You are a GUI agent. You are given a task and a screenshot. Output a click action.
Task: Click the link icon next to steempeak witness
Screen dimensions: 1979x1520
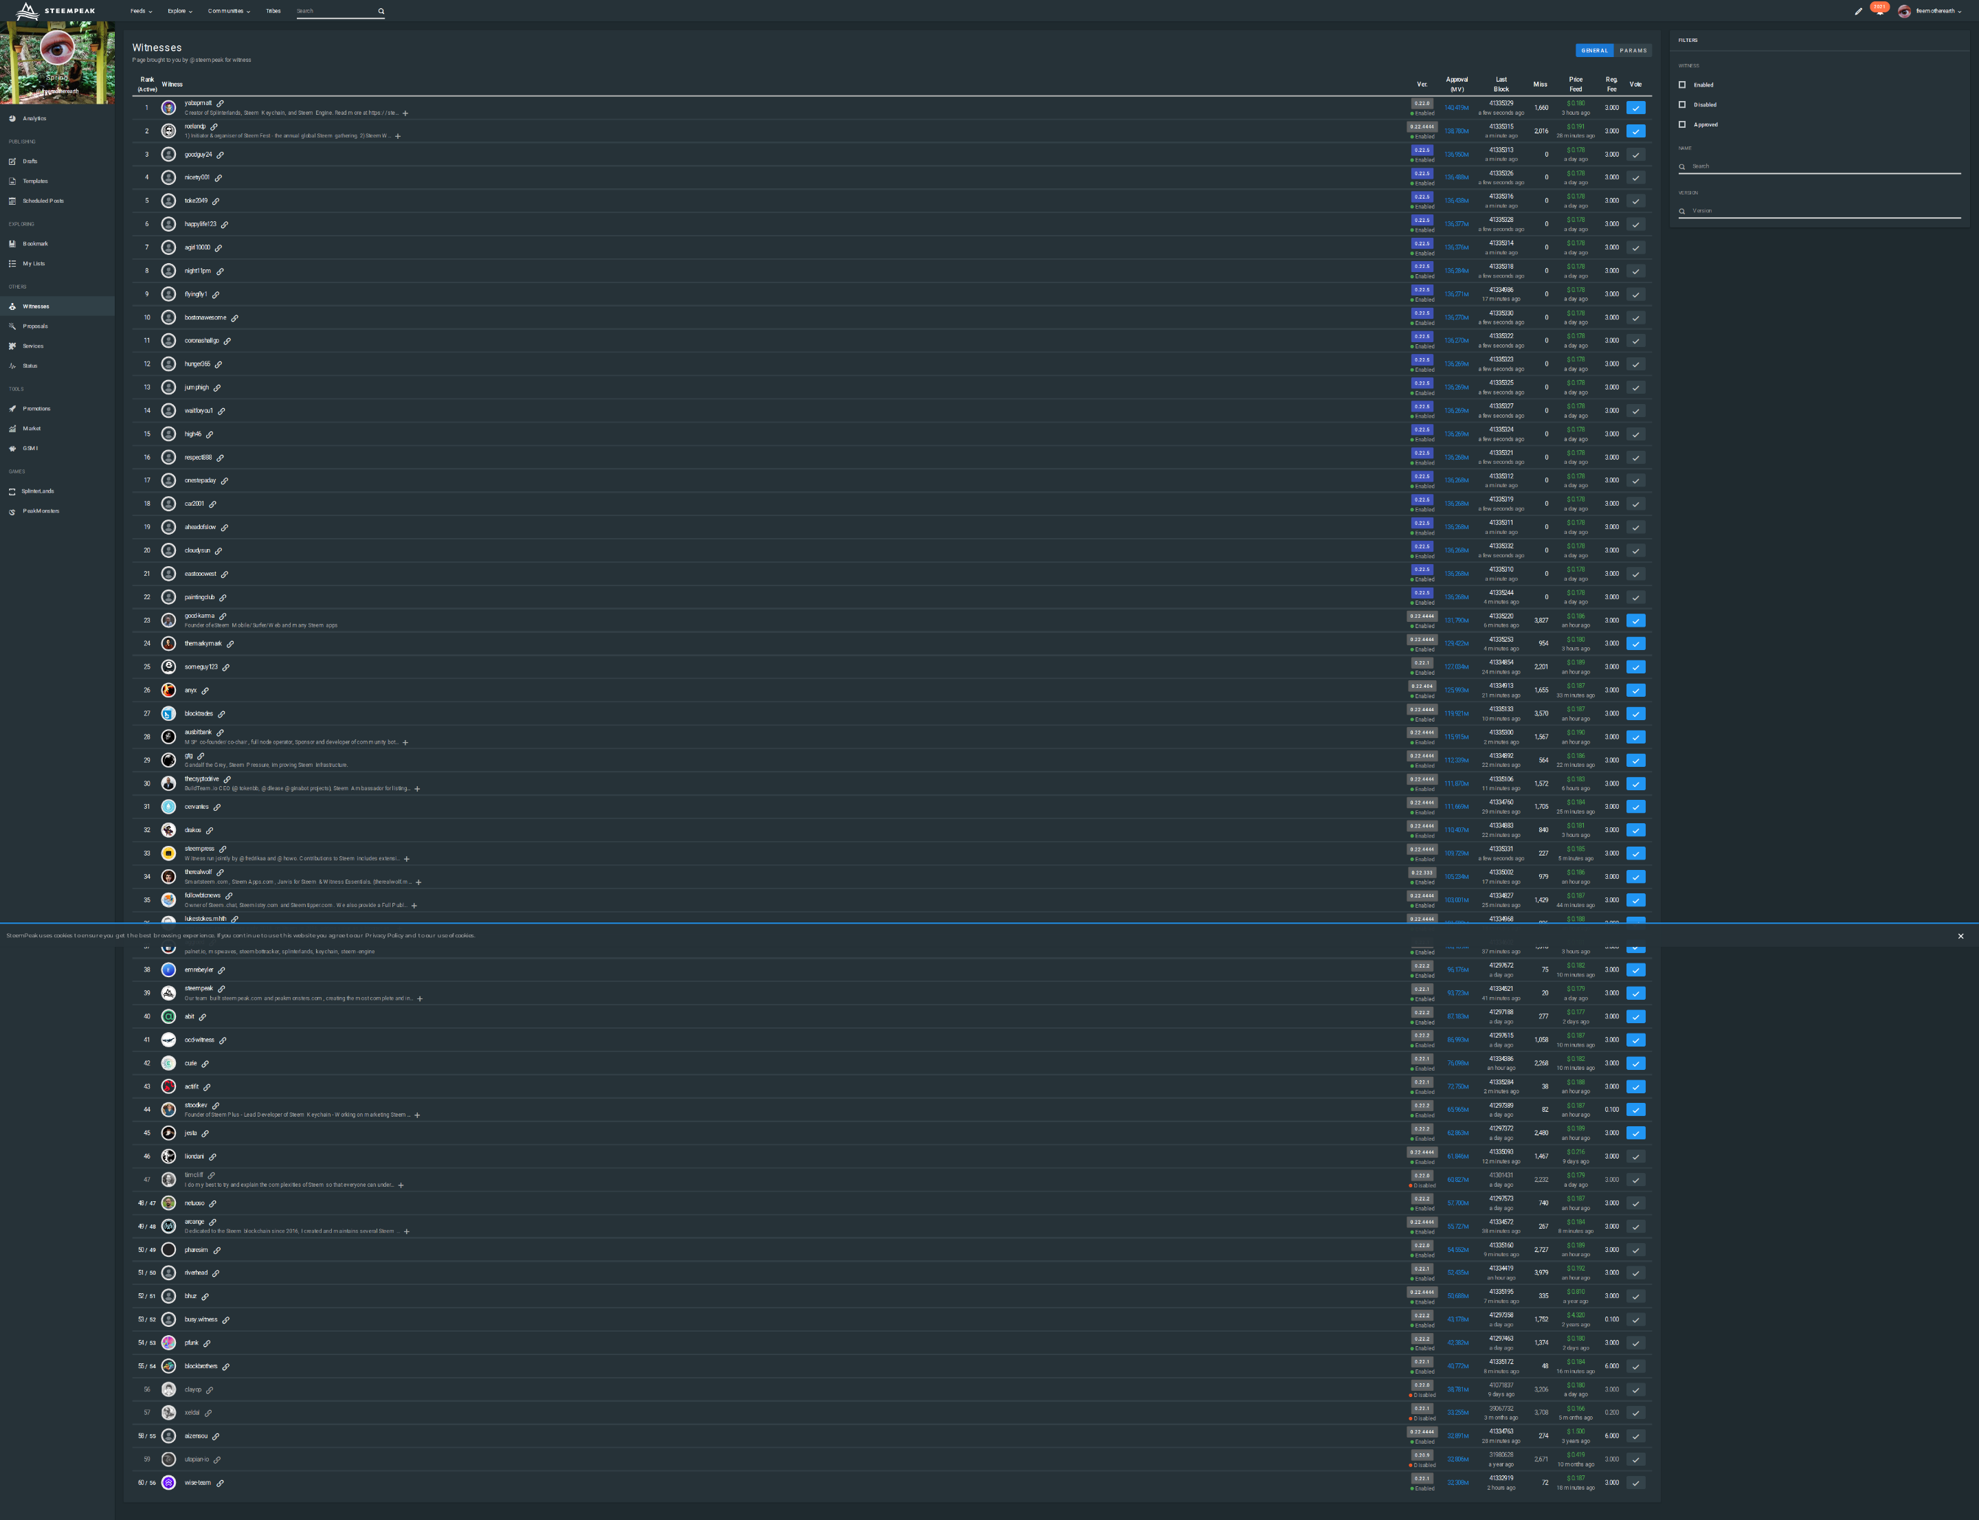[221, 989]
